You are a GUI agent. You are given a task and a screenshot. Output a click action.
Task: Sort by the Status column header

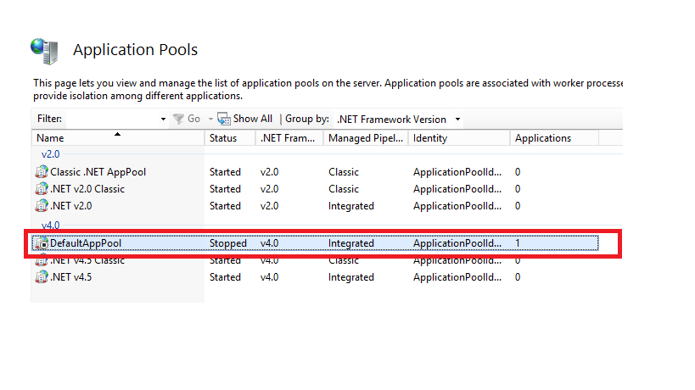[x=230, y=137]
